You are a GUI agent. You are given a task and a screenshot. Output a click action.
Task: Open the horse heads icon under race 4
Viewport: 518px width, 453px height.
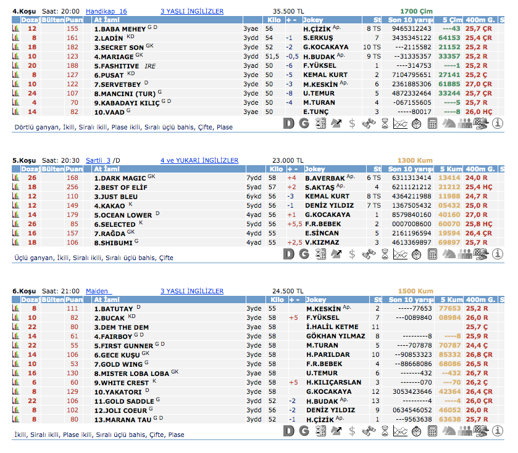click(x=449, y=123)
